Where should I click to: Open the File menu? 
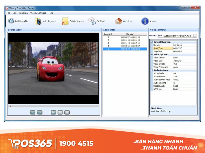[x=8, y=13]
